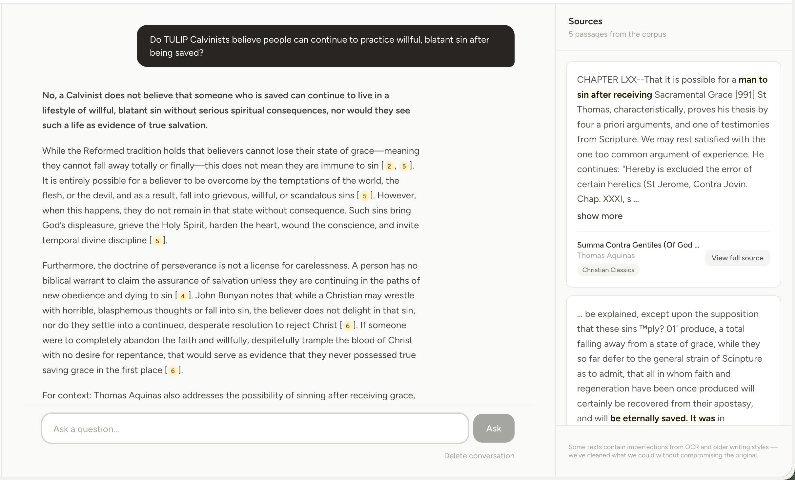Expand passage with 'show more' link

click(x=600, y=216)
